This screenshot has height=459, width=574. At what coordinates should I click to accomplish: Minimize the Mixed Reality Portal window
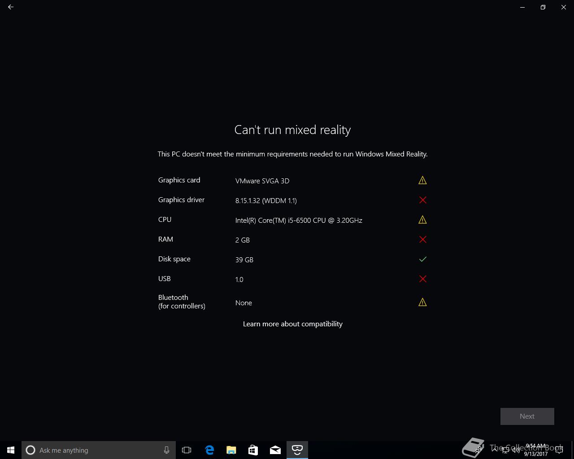pyautogui.click(x=522, y=7)
